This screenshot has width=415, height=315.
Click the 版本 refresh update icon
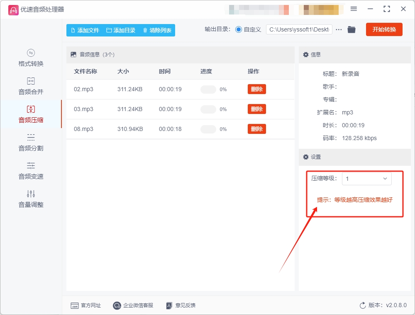[363, 305]
